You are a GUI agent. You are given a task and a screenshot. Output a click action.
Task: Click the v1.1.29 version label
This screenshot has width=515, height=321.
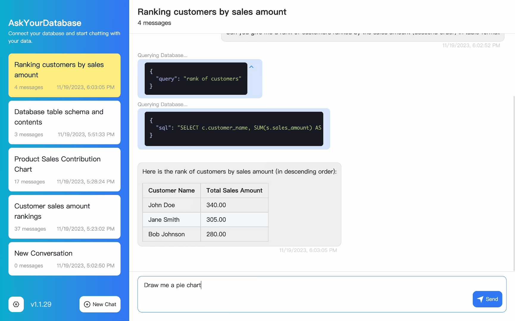(x=41, y=304)
